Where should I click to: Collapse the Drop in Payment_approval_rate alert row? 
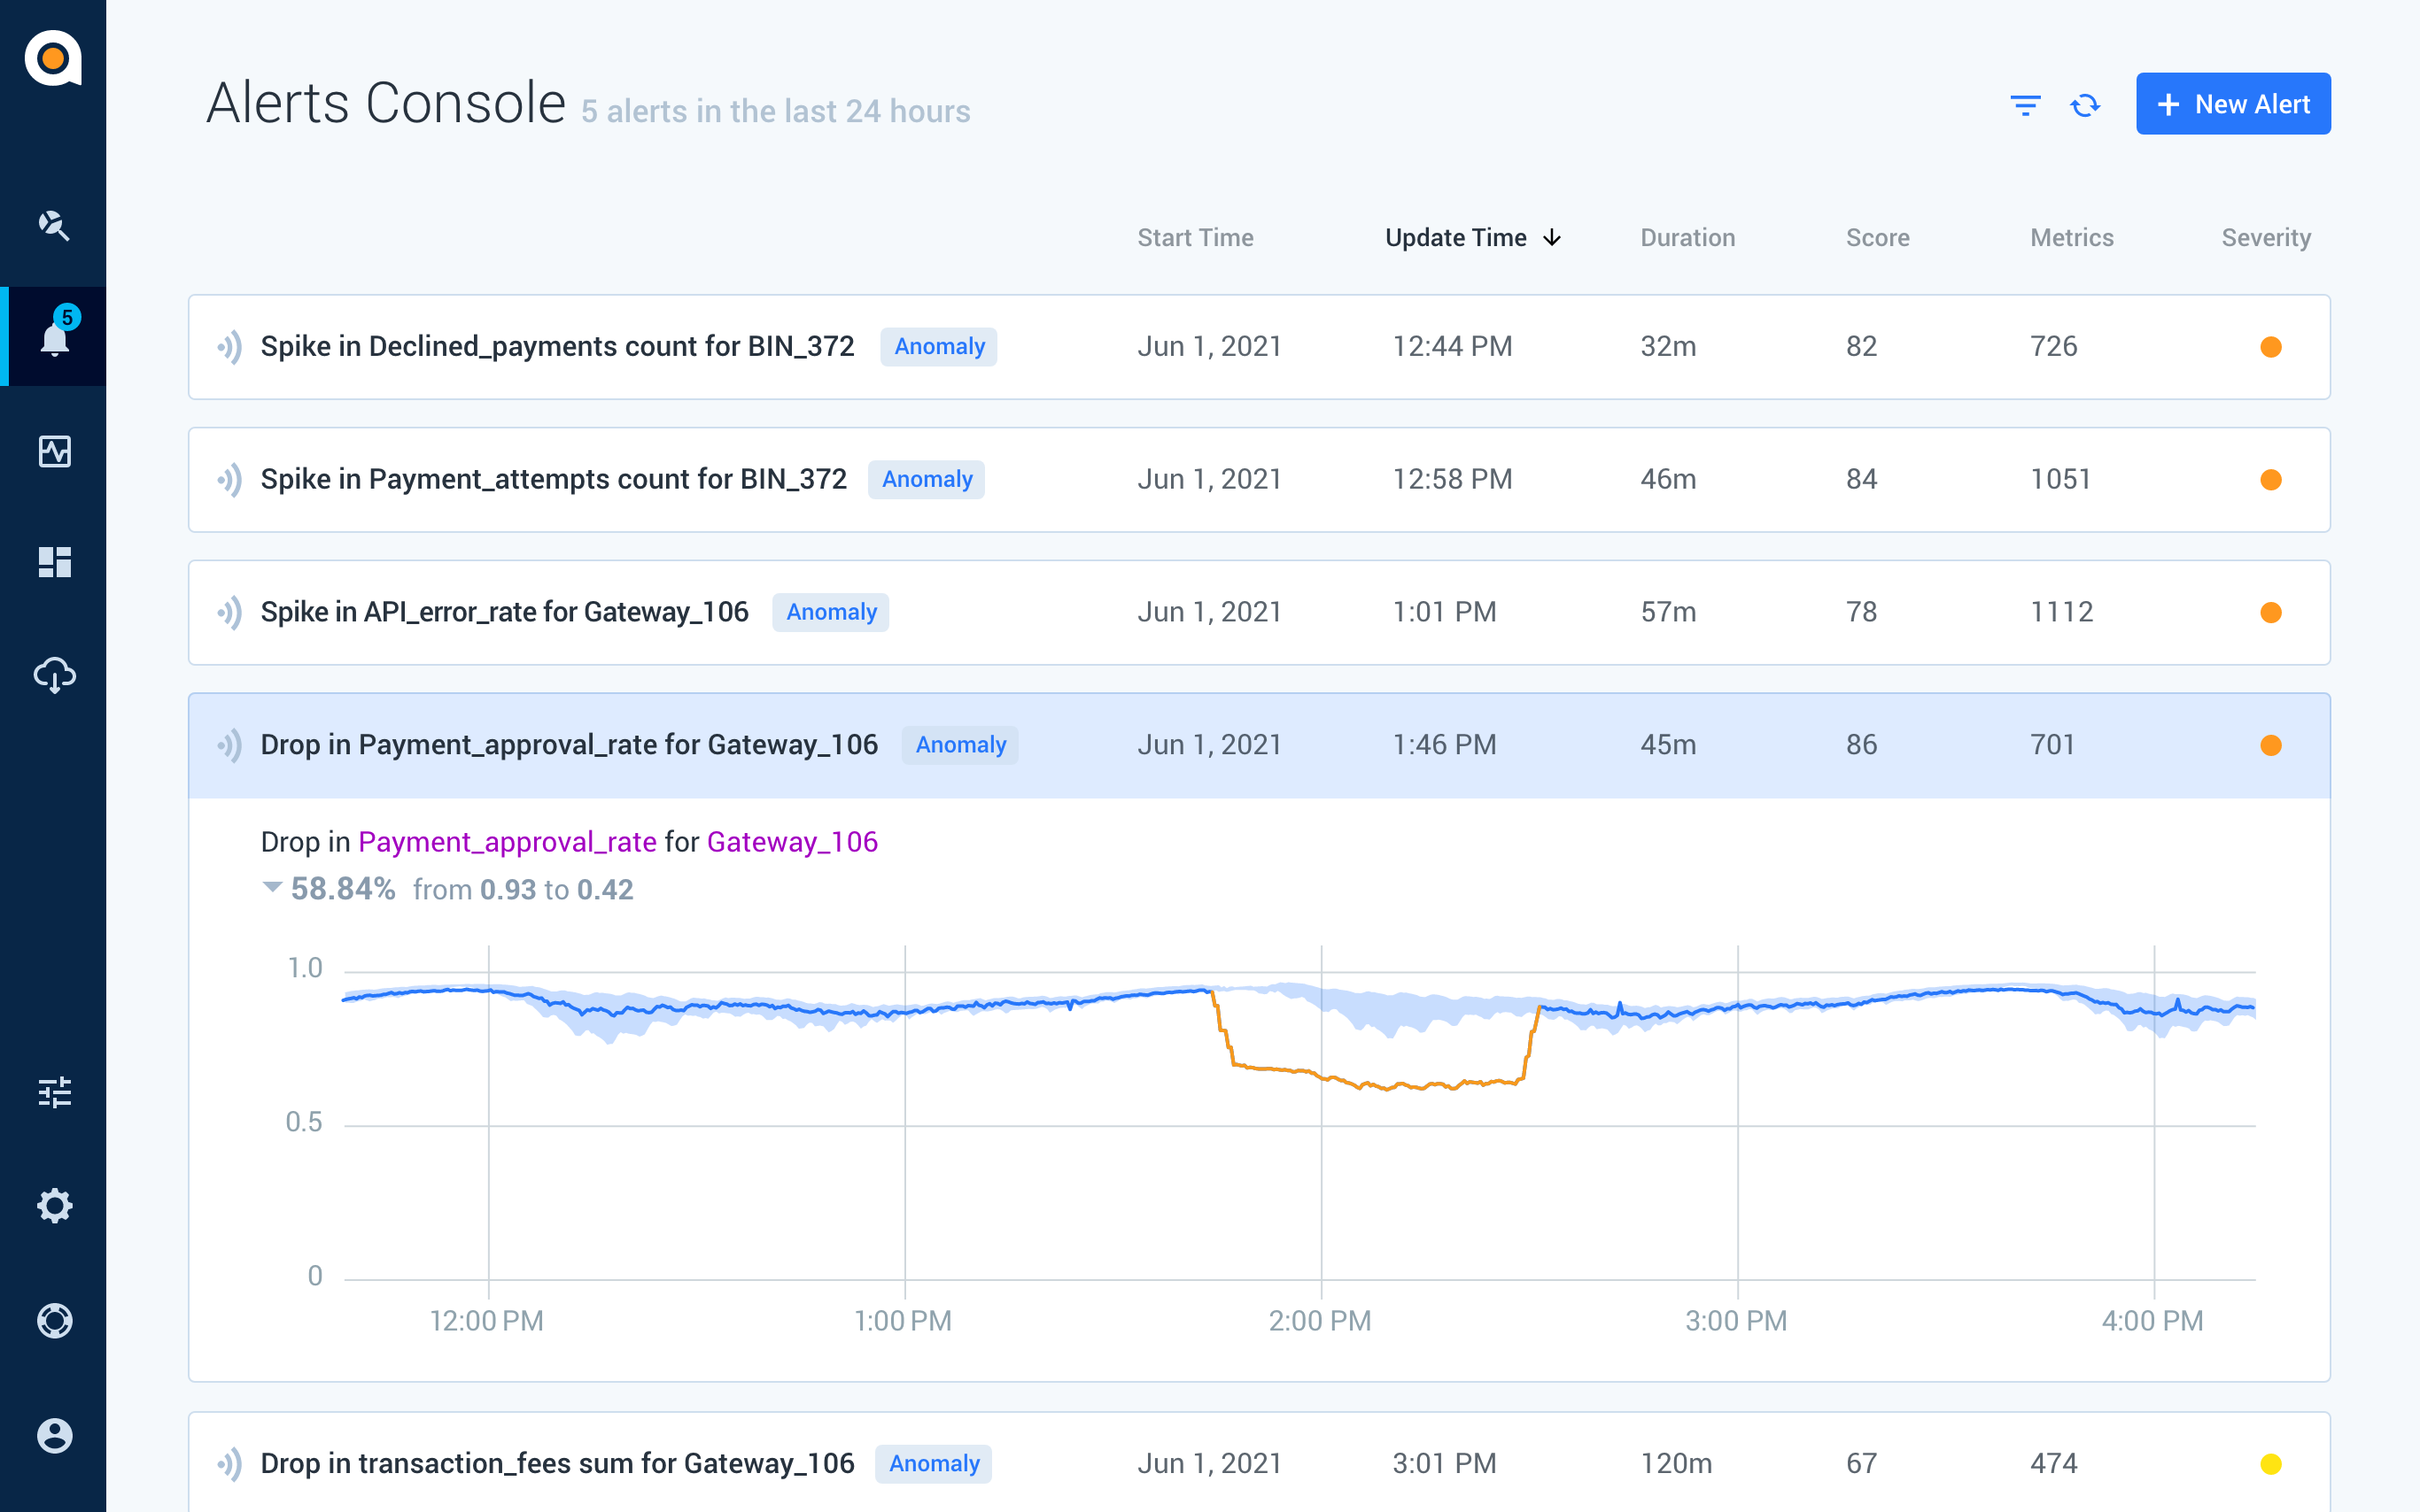point(1259,745)
